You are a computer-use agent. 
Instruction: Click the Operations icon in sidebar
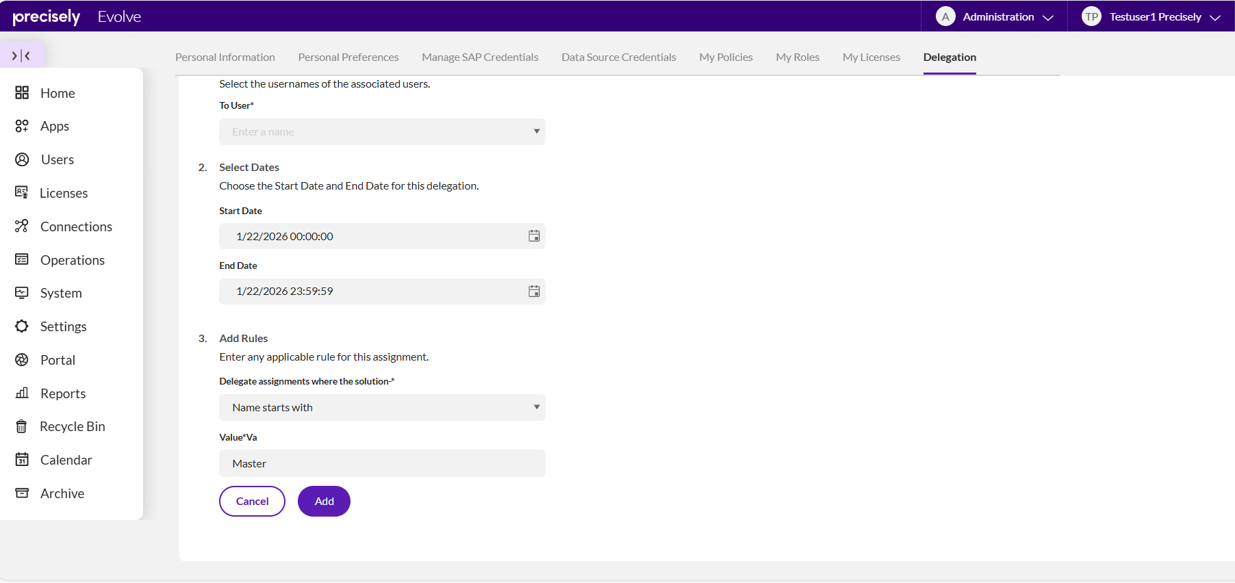(x=22, y=259)
